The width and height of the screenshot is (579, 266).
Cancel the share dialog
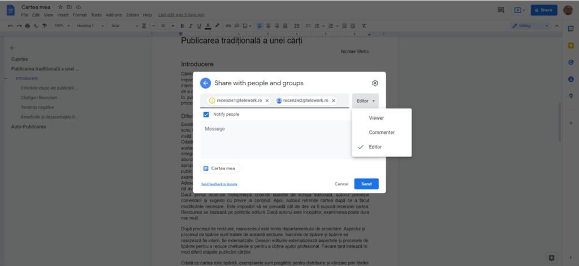341,184
